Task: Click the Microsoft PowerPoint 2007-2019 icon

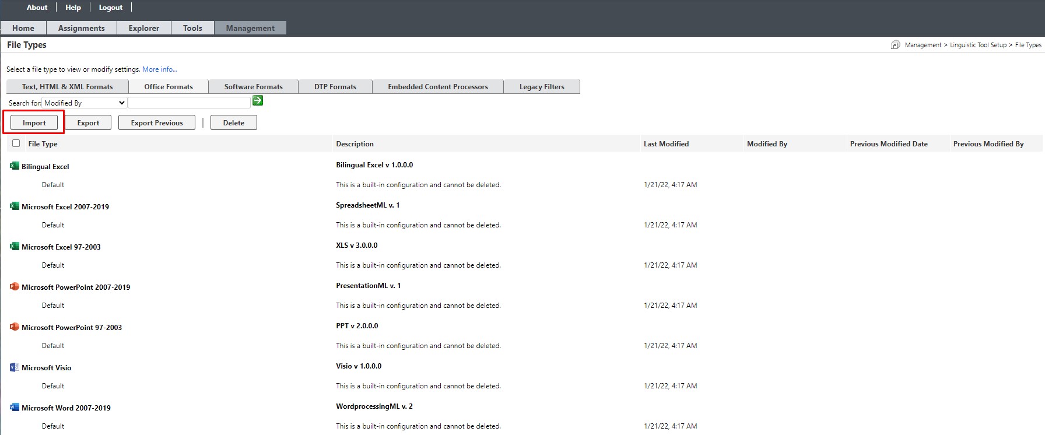Action: [x=15, y=287]
